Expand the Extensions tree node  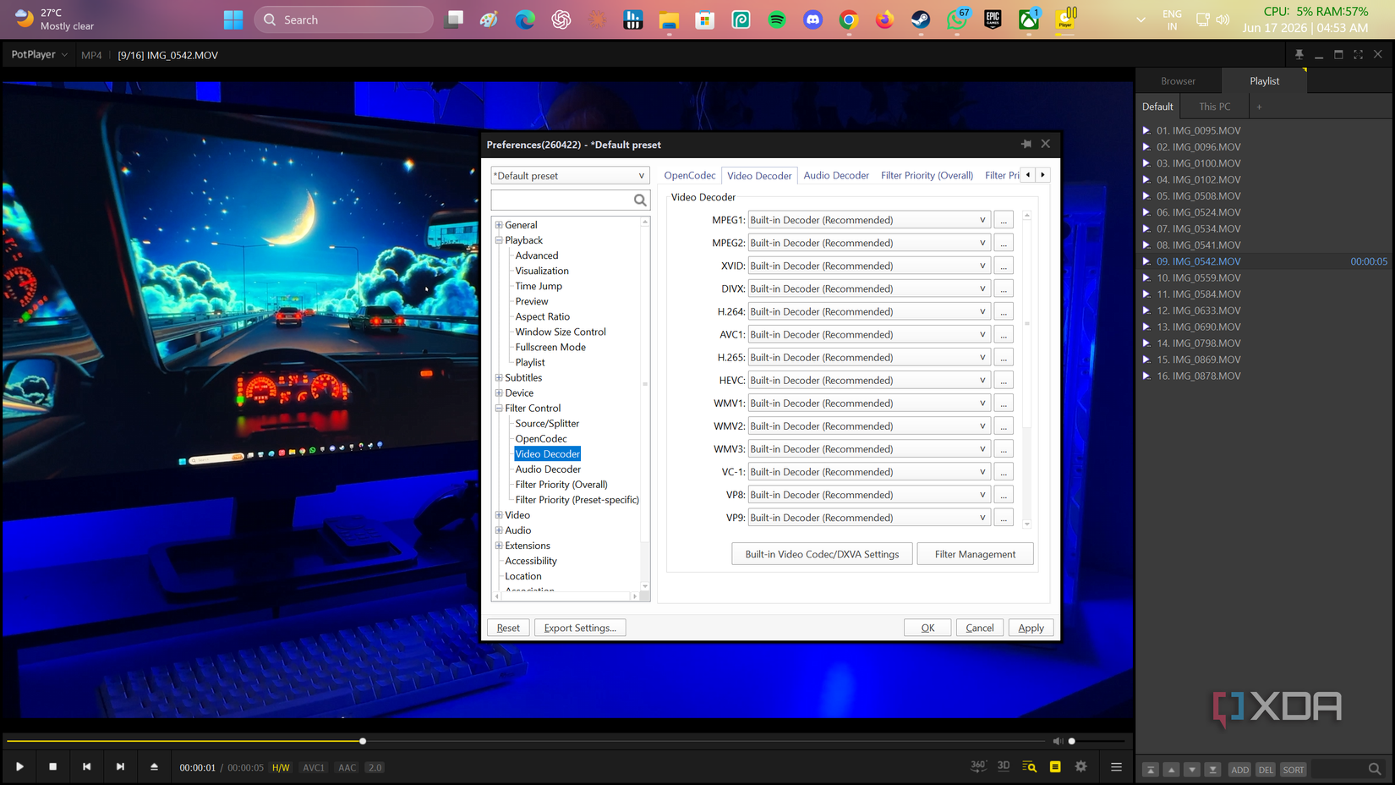[499, 546]
